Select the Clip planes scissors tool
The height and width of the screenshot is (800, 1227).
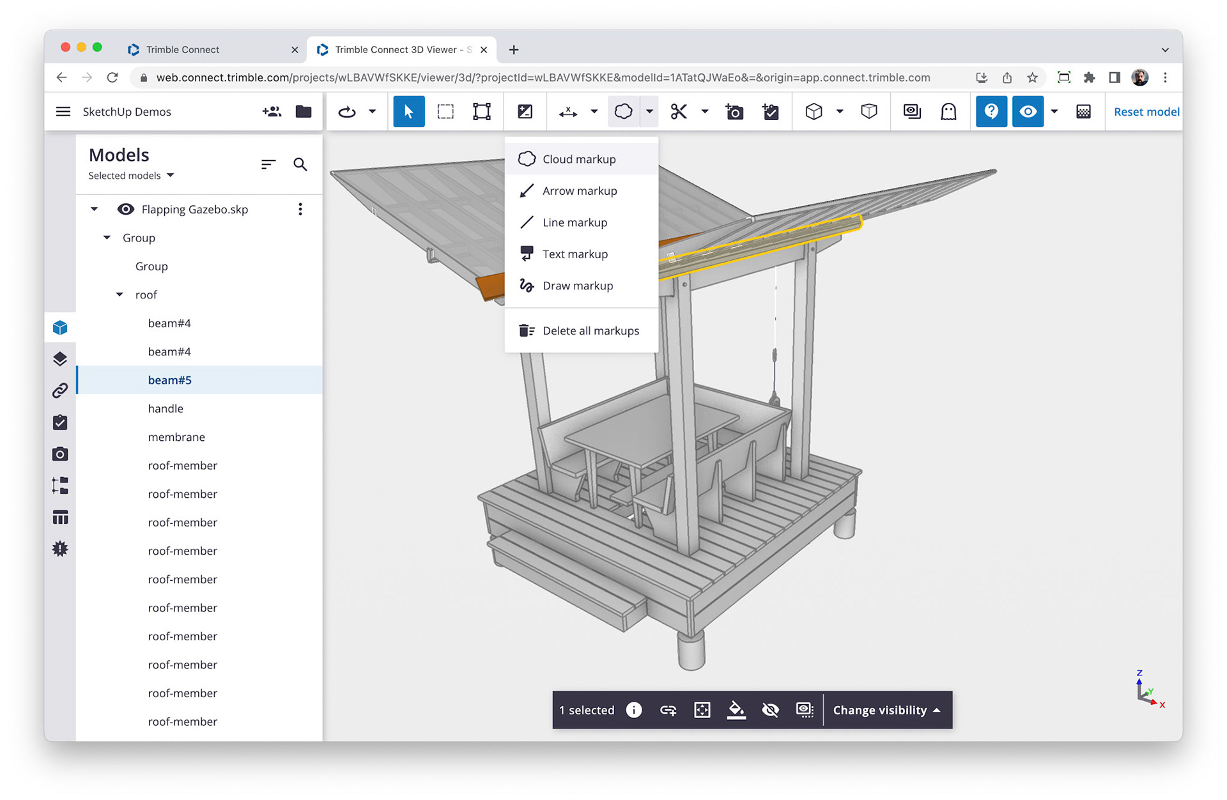678,111
